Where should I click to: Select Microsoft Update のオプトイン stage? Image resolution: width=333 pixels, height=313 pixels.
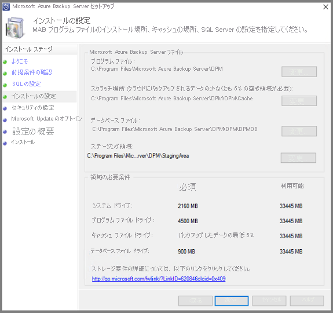click(46, 119)
